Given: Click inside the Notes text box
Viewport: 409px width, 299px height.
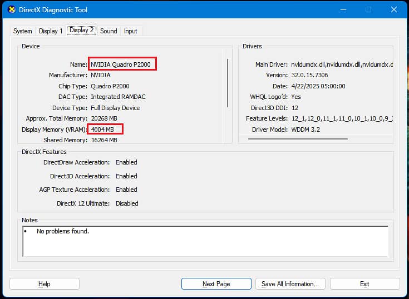Looking at the screenshot, I should click(205, 241).
